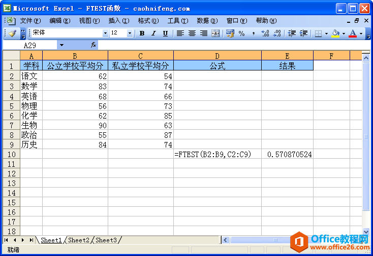Apply comma style format

coord(254,33)
